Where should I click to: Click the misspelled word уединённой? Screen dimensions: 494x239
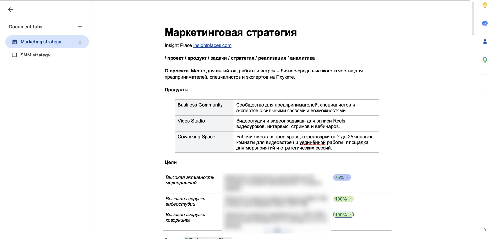tap(313, 142)
